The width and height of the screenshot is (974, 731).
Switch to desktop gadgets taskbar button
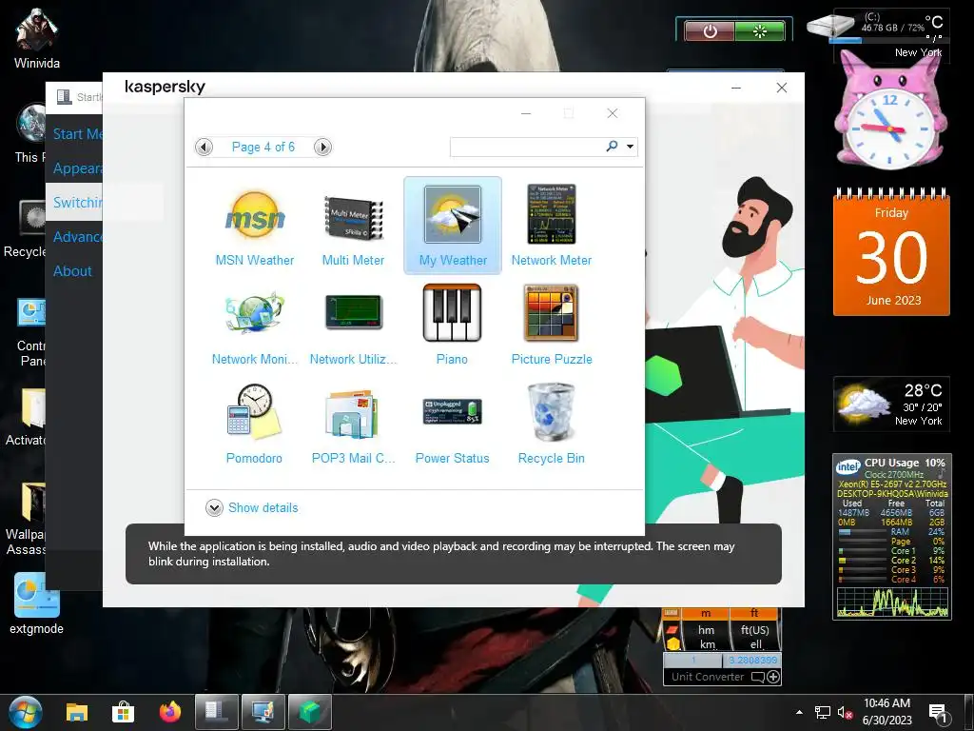[263, 712]
